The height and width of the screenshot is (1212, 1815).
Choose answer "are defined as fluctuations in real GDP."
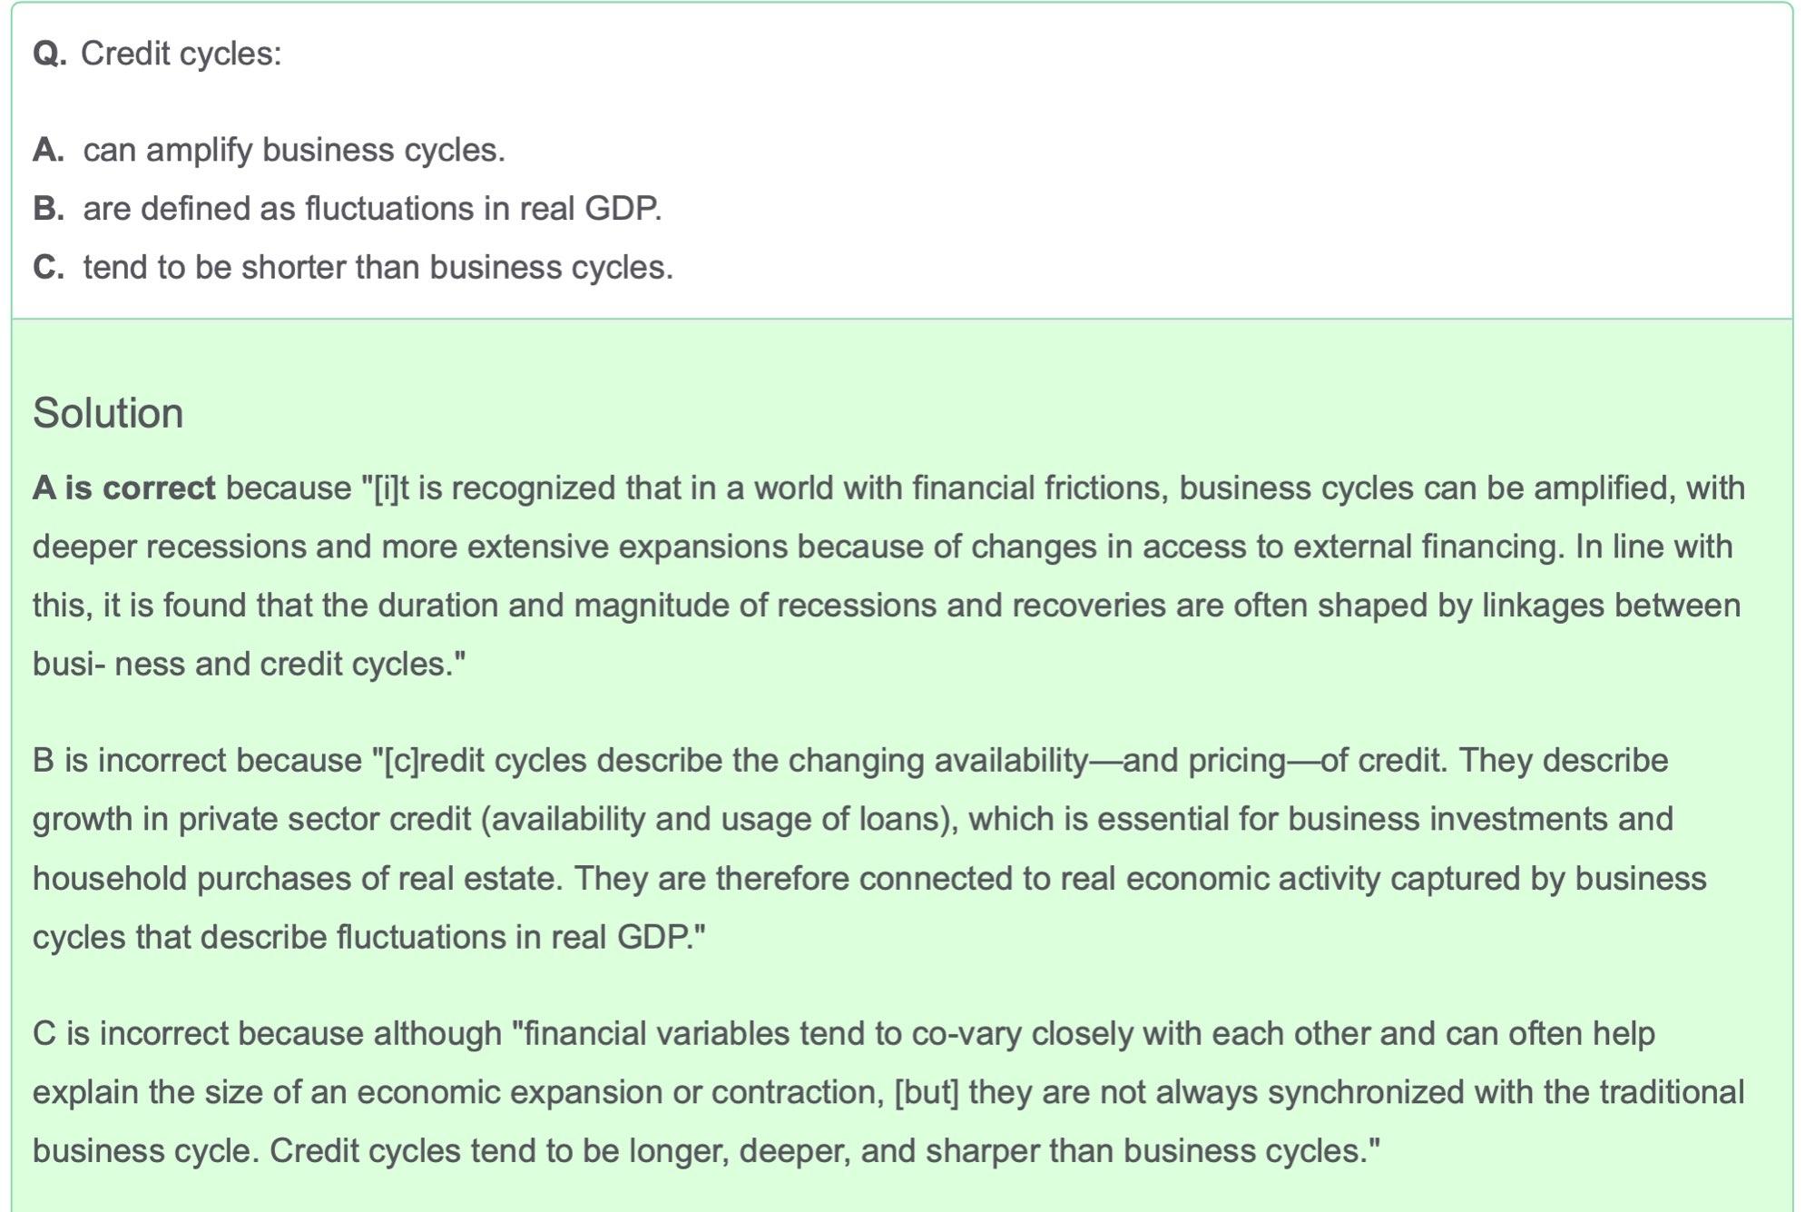(372, 209)
